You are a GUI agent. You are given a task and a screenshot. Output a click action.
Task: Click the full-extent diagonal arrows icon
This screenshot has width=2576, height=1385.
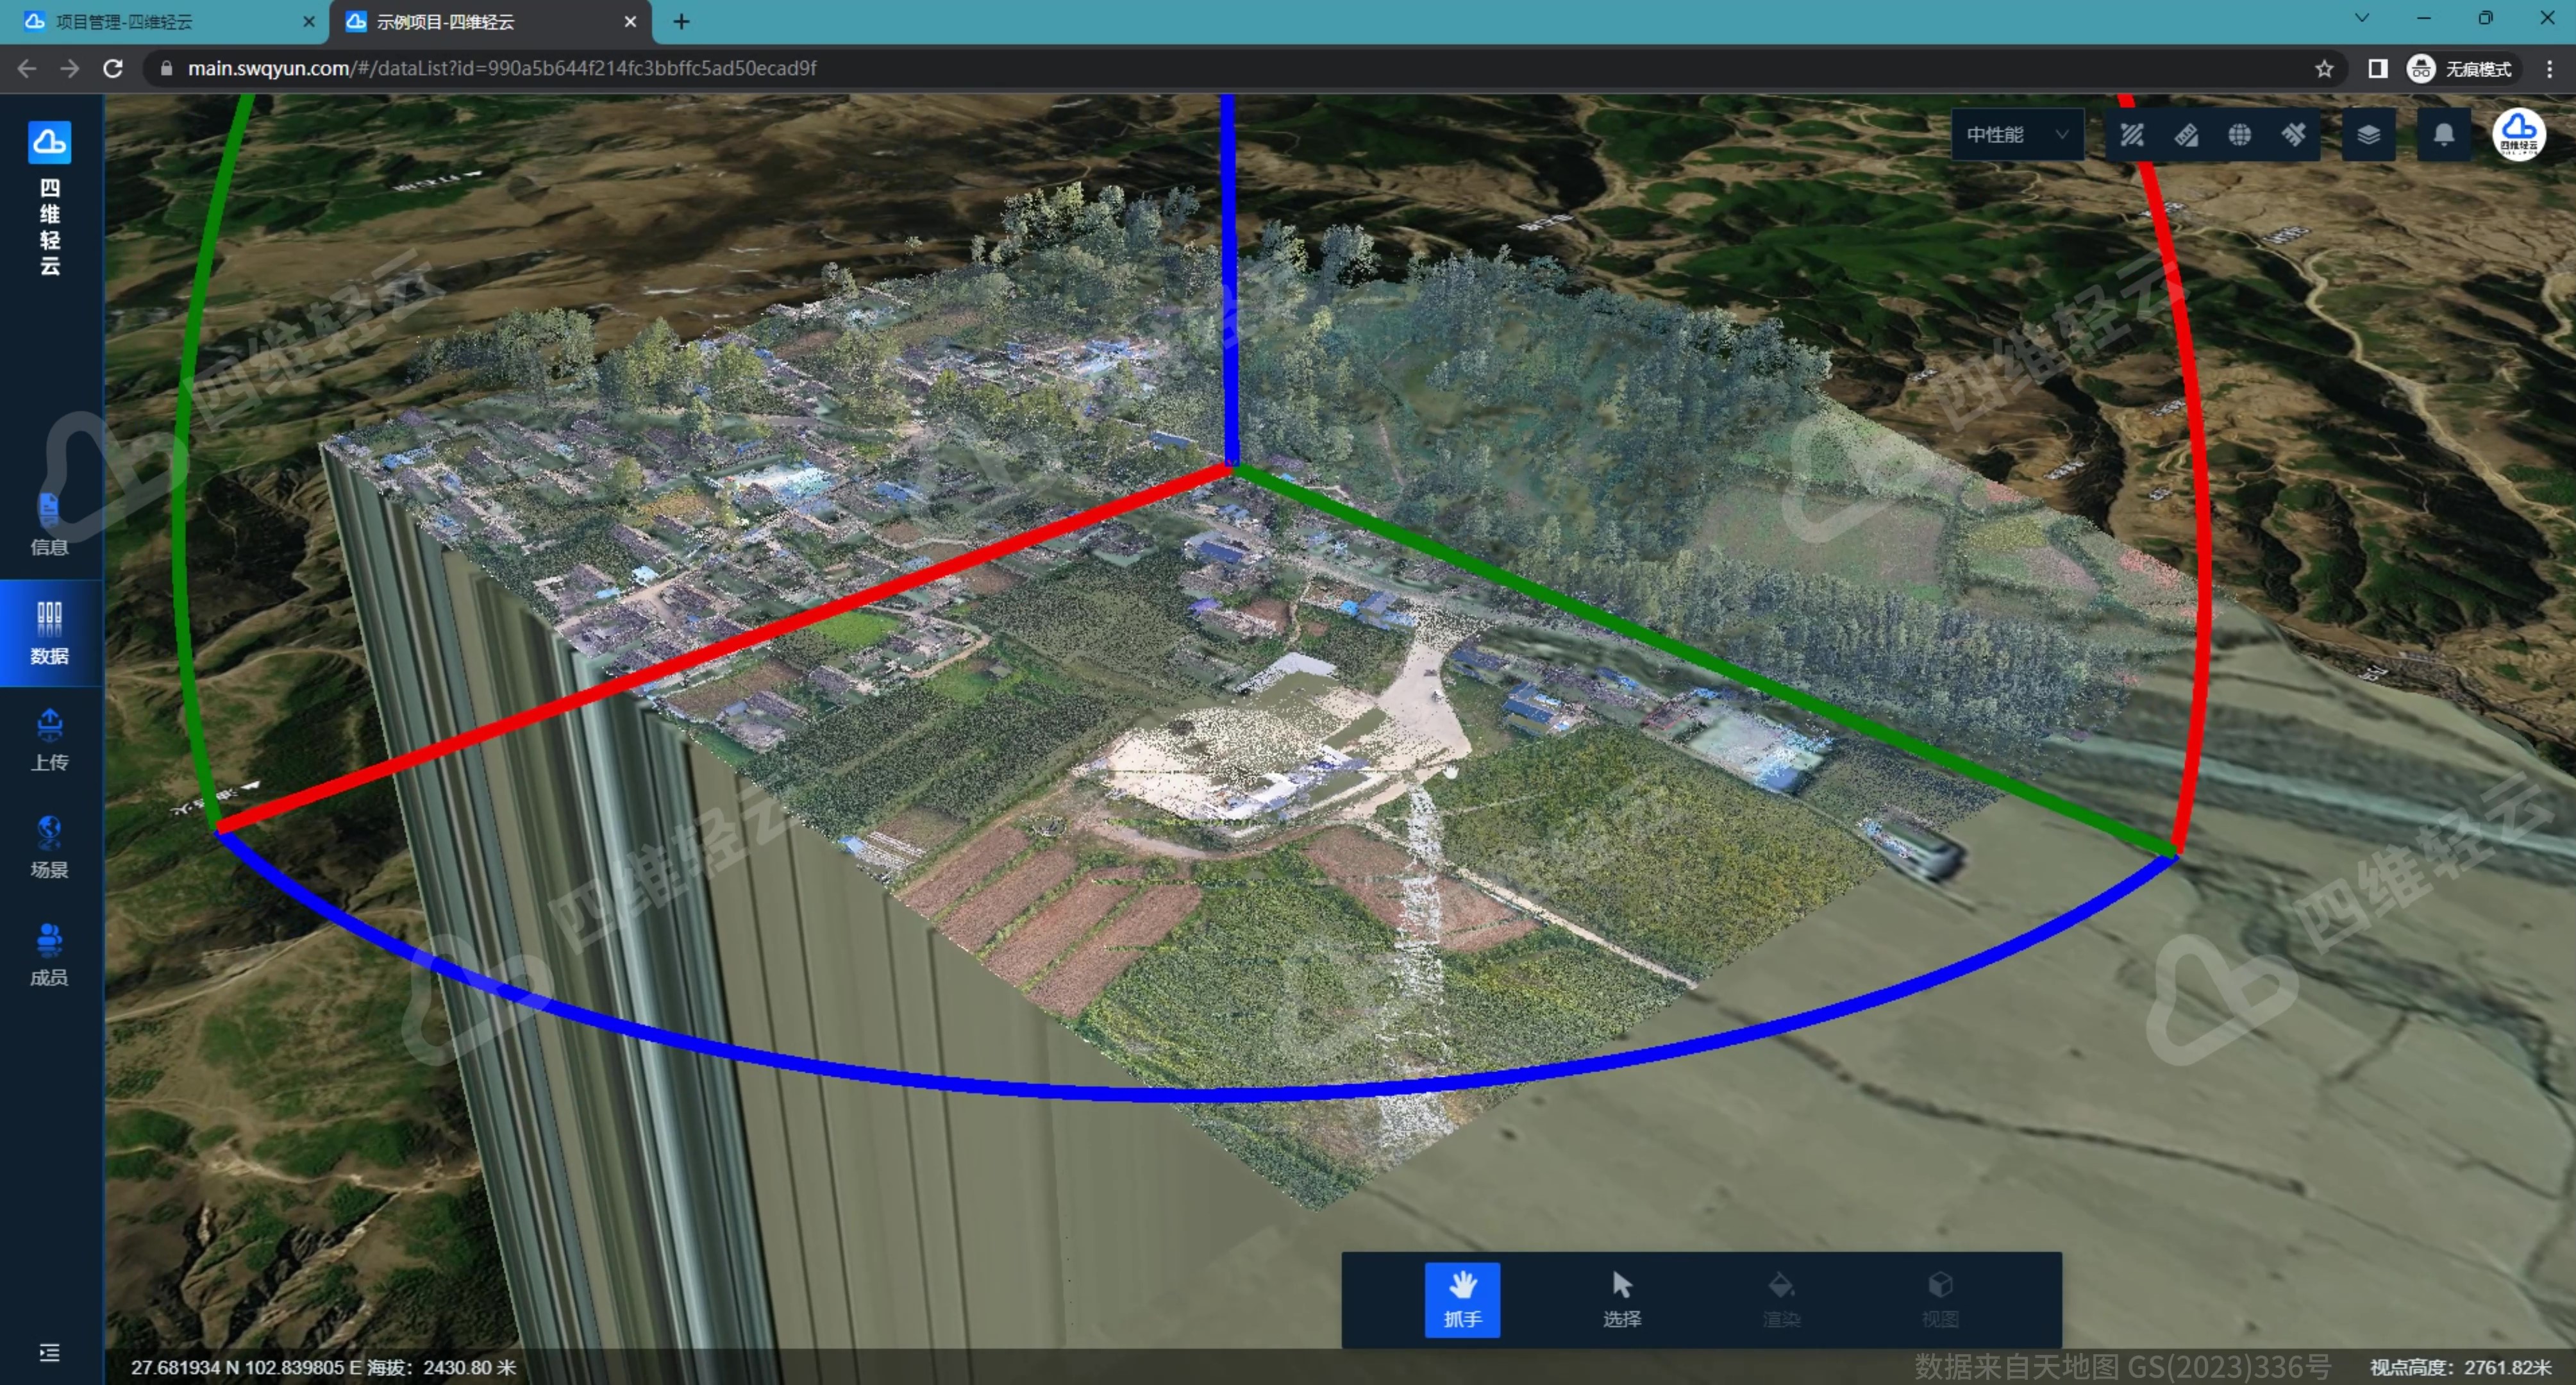coord(2131,134)
